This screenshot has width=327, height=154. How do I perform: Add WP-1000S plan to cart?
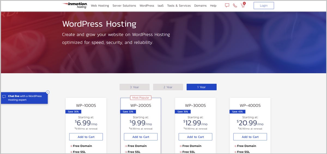[x=86, y=137]
